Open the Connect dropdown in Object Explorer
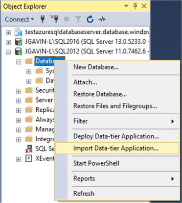The image size is (182, 203). coord(19,20)
